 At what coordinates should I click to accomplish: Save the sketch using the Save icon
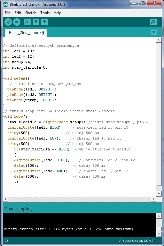(x=44, y=22)
